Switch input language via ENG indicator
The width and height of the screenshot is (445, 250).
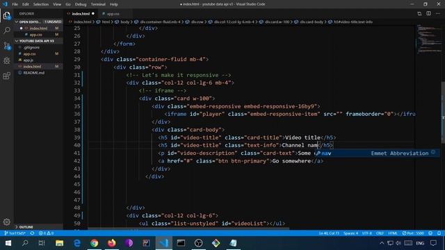pyautogui.click(x=420, y=243)
